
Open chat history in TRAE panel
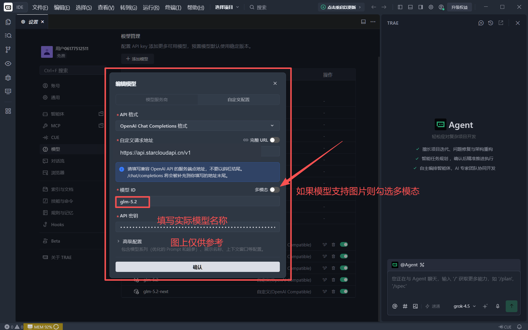(x=491, y=23)
